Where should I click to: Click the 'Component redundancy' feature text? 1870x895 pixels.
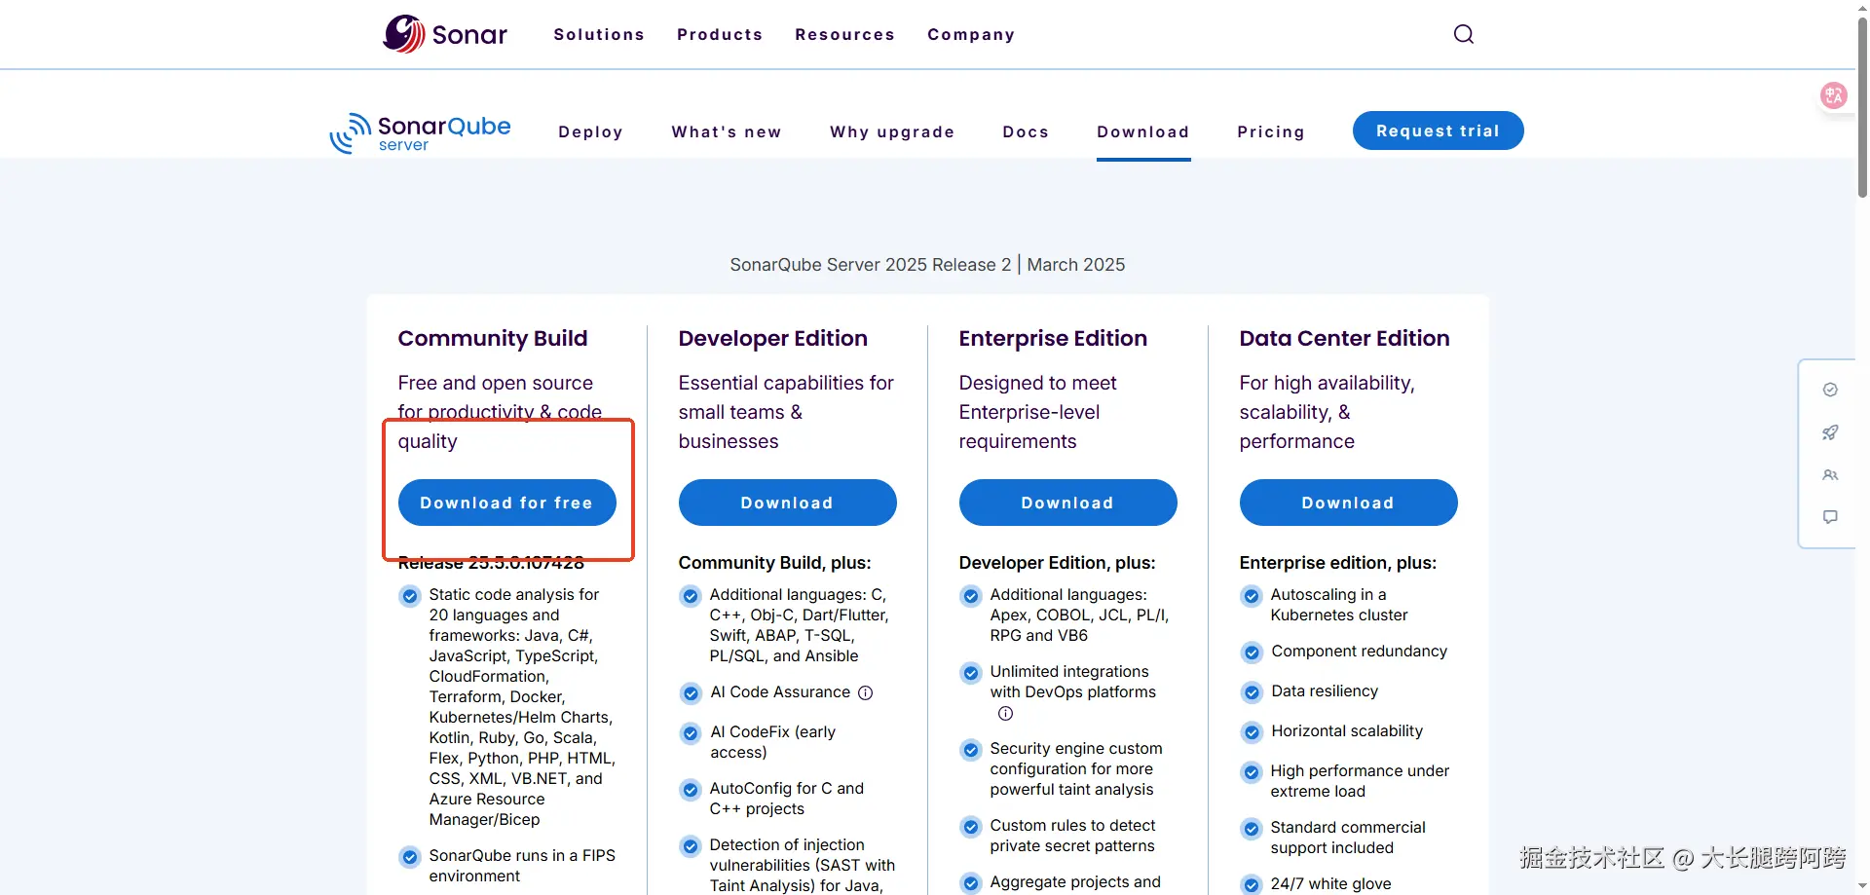[1359, 652]
